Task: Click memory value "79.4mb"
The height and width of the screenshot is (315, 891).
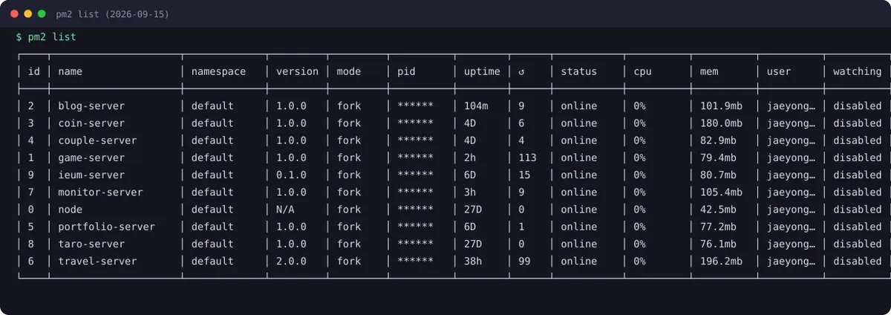Action: (718, 157)
